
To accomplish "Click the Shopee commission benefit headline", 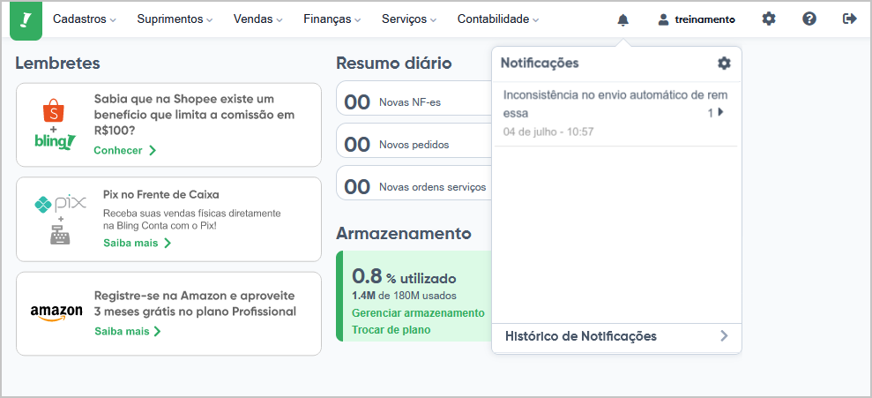I will 194,115.
